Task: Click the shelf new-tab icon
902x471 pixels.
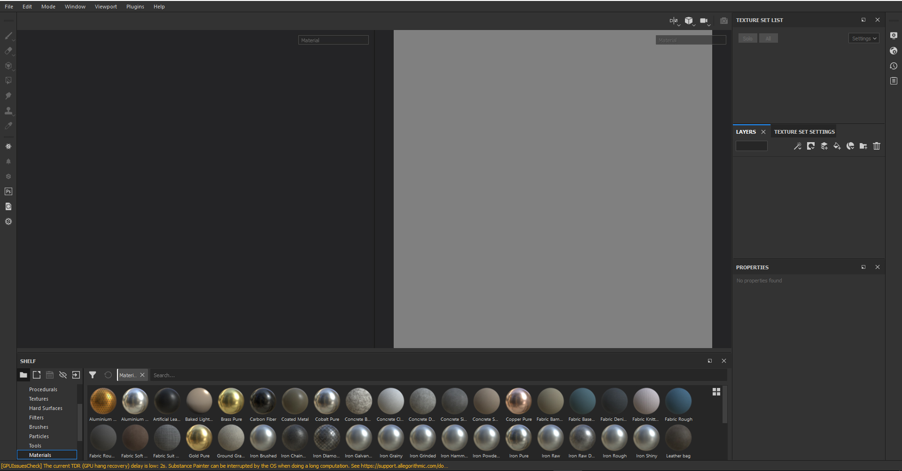Action: (37, 375)
